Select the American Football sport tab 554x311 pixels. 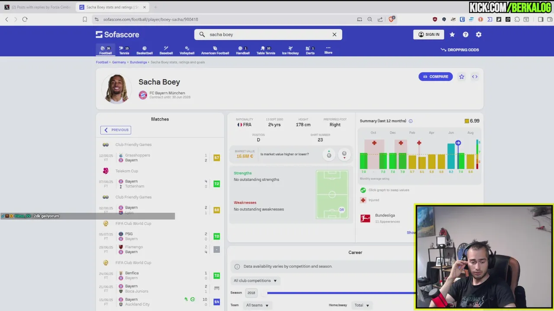tap(215, 50)
